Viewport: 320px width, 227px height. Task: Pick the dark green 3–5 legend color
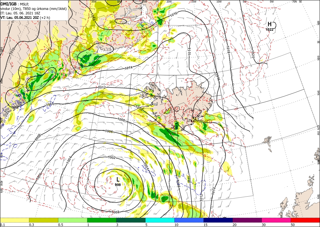point(131,220)
